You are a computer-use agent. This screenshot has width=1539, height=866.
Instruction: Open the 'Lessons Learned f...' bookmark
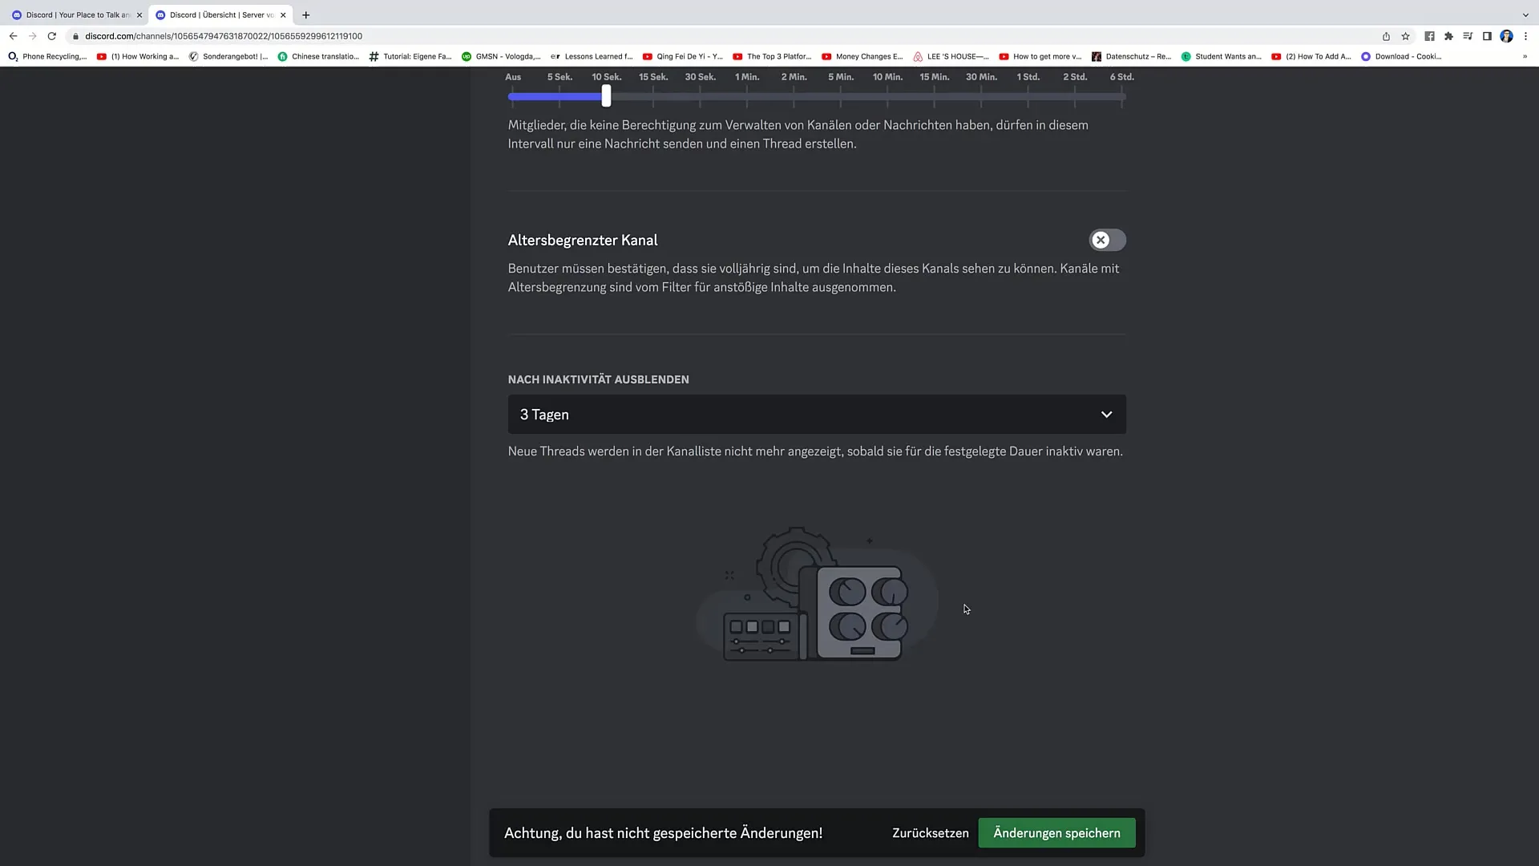tap(592, 56)
